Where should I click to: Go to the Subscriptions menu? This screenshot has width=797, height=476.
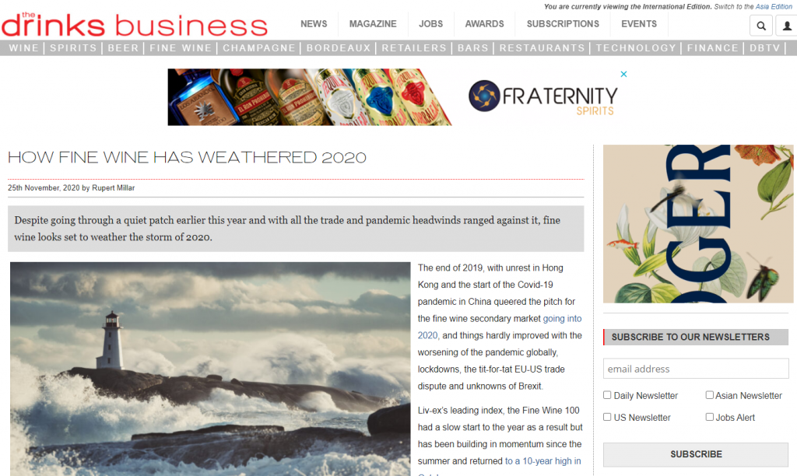(x=563, y=24)
